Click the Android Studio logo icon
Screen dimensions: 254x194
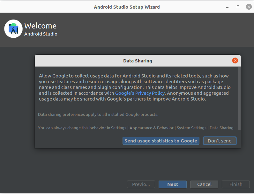pos(13,29)
